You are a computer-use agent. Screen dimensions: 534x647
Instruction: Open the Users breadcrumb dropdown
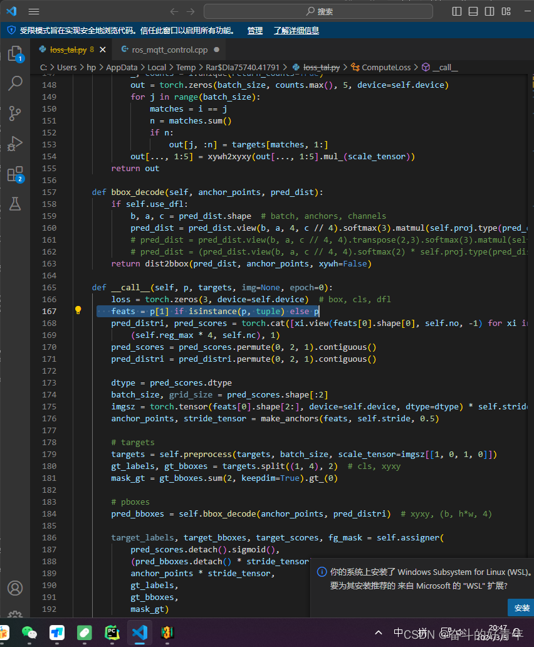click(x=67, y=67)
